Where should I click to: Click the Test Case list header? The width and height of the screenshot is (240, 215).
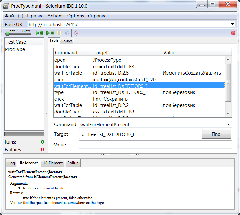[24, 42]
